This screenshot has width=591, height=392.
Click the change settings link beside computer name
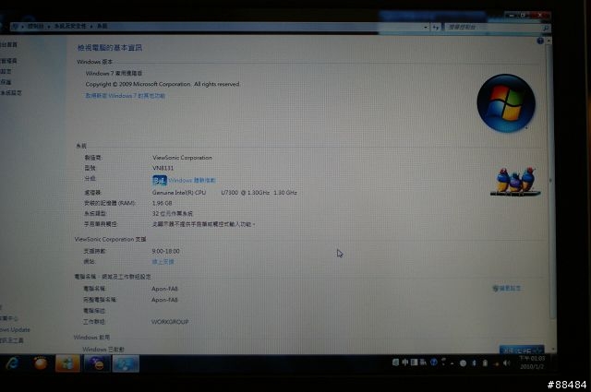(507, 289)
